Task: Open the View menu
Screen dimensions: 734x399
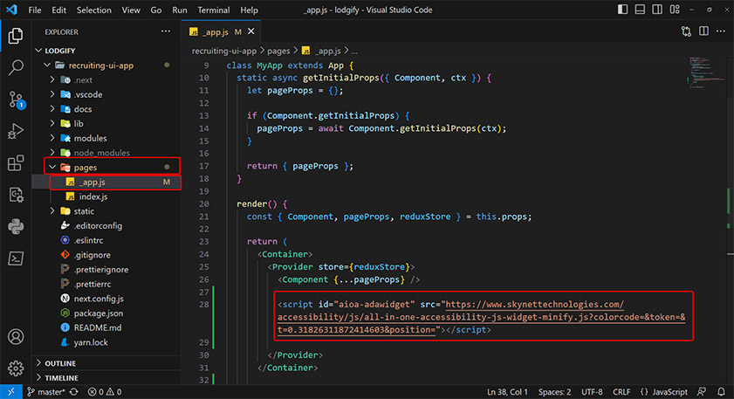Action: 131,10
